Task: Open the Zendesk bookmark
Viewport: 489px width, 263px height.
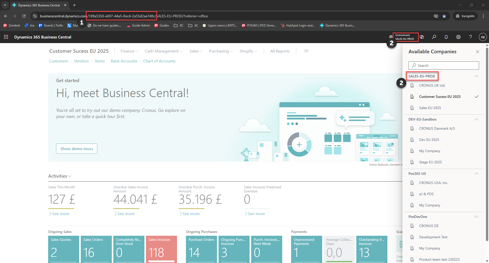Action: pyautogui.click(x=12, y=25)
